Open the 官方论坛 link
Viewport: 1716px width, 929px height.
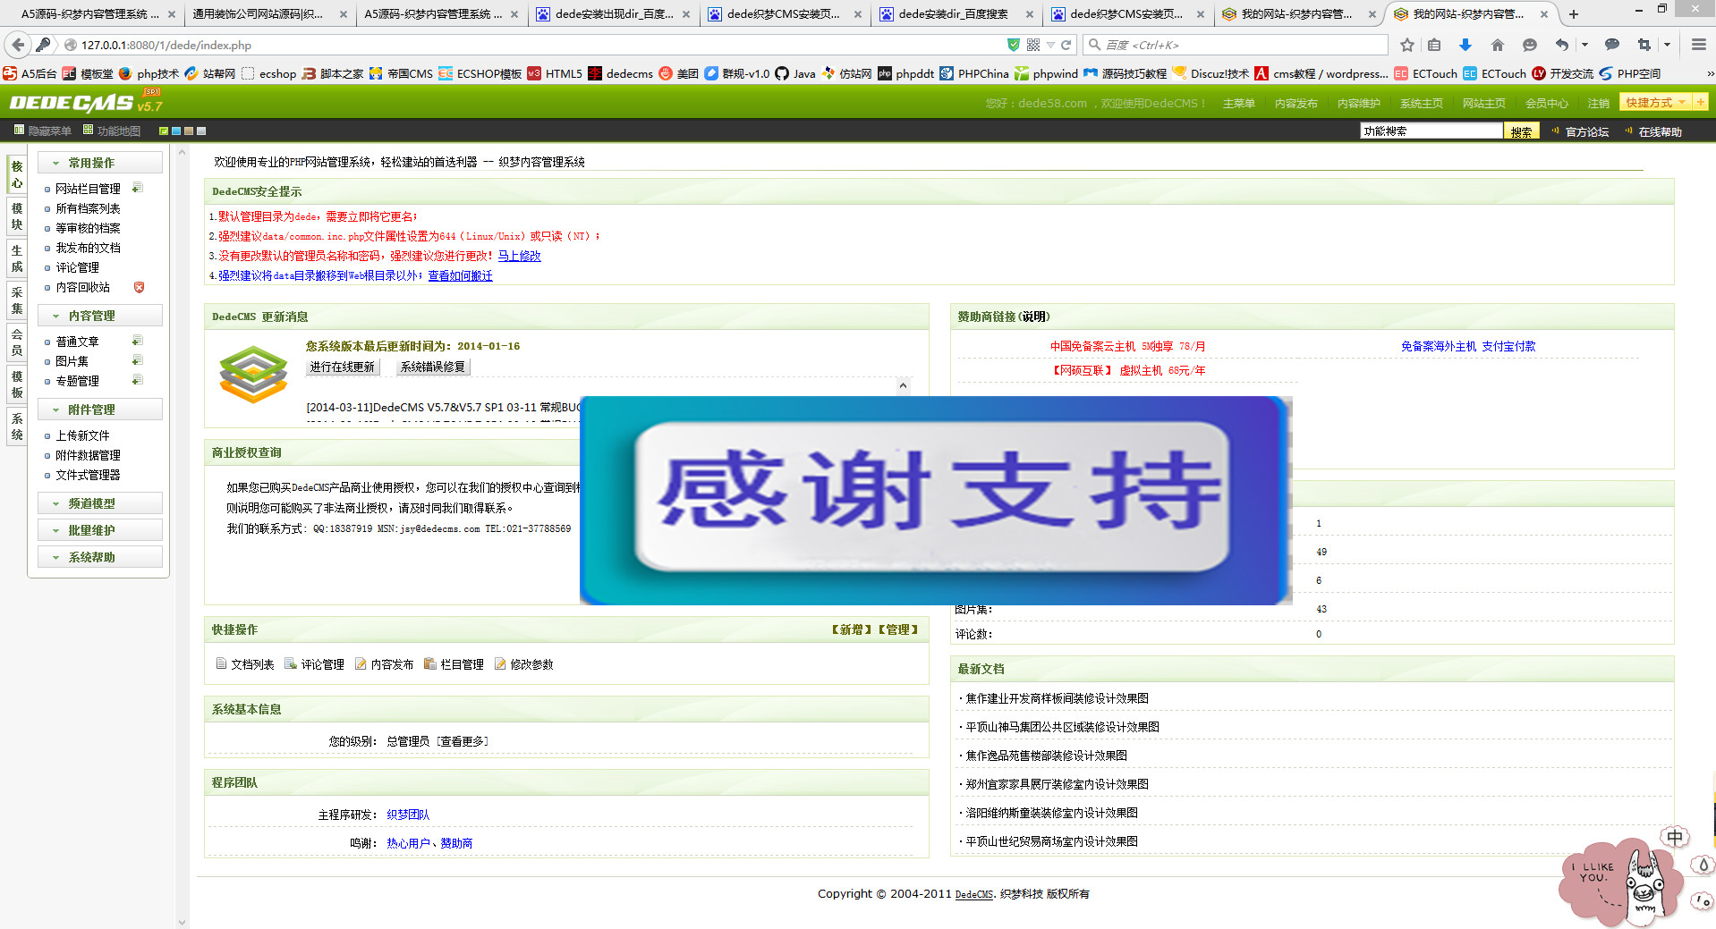click(x=1587, y=131)
